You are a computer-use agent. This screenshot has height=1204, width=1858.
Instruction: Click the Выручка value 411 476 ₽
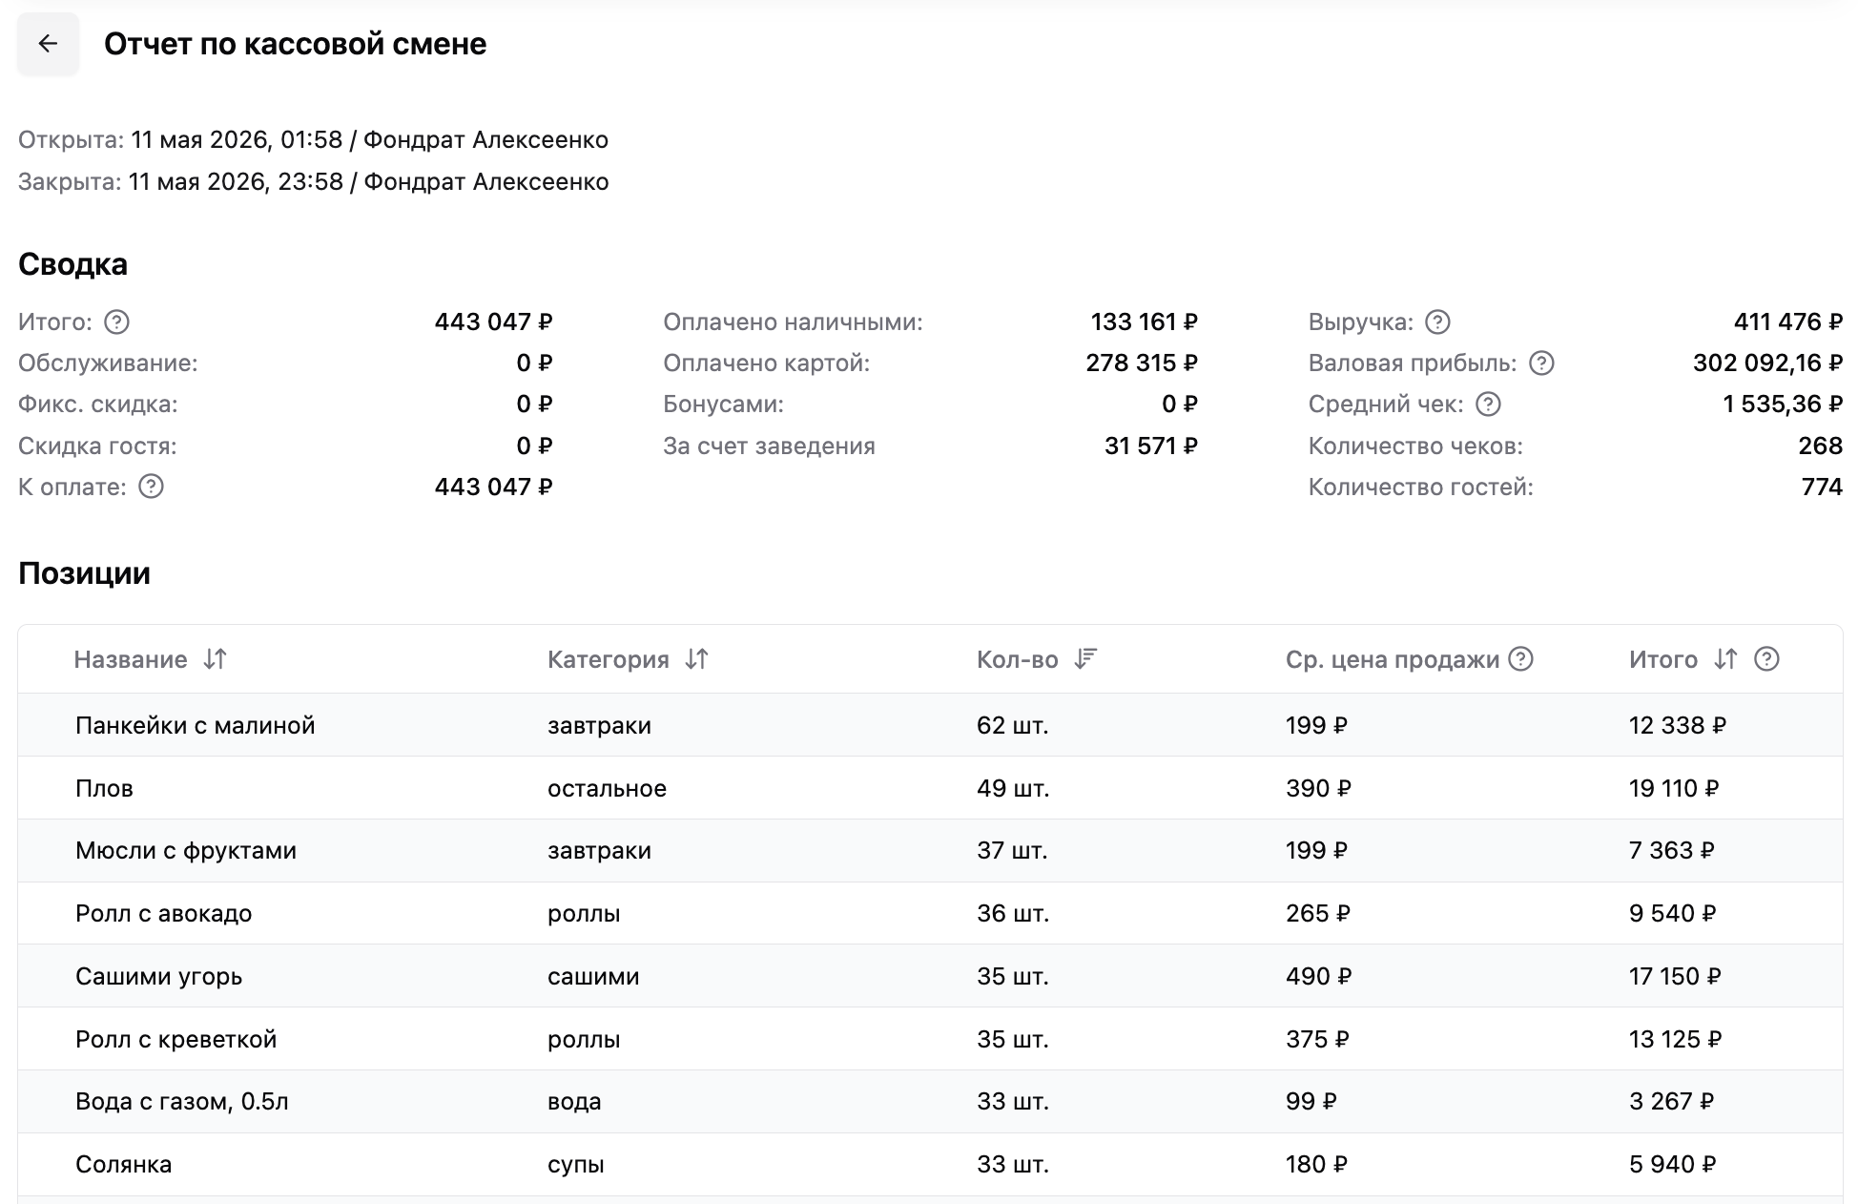(1788, 322)
